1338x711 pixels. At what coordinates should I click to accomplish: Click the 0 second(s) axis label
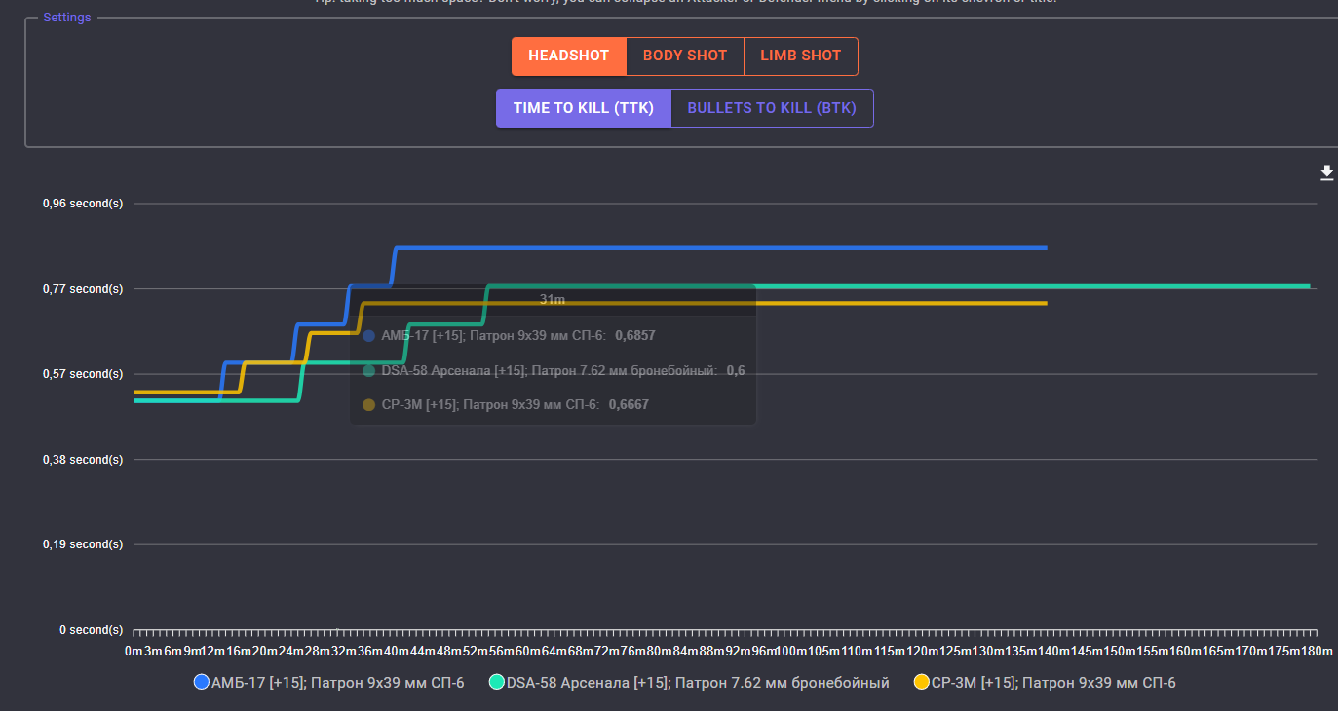click(92, 630)
